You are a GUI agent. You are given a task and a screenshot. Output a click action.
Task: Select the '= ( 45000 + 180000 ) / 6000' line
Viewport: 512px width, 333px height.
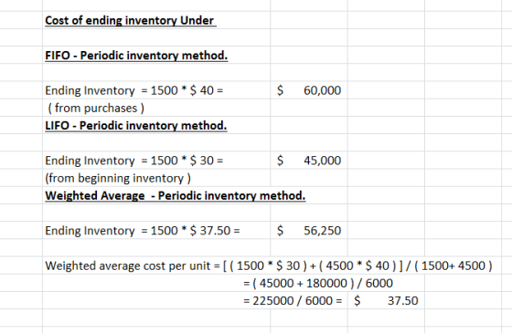[318, 283]
